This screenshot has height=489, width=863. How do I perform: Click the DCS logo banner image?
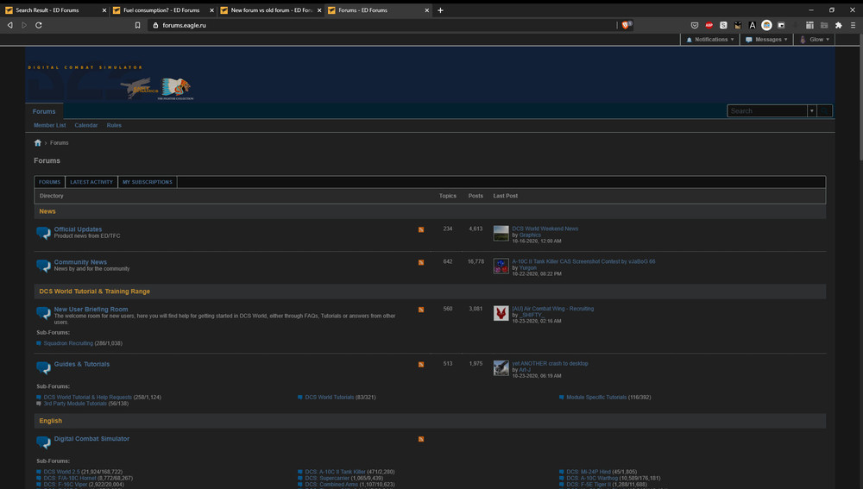tap(110, 83)
